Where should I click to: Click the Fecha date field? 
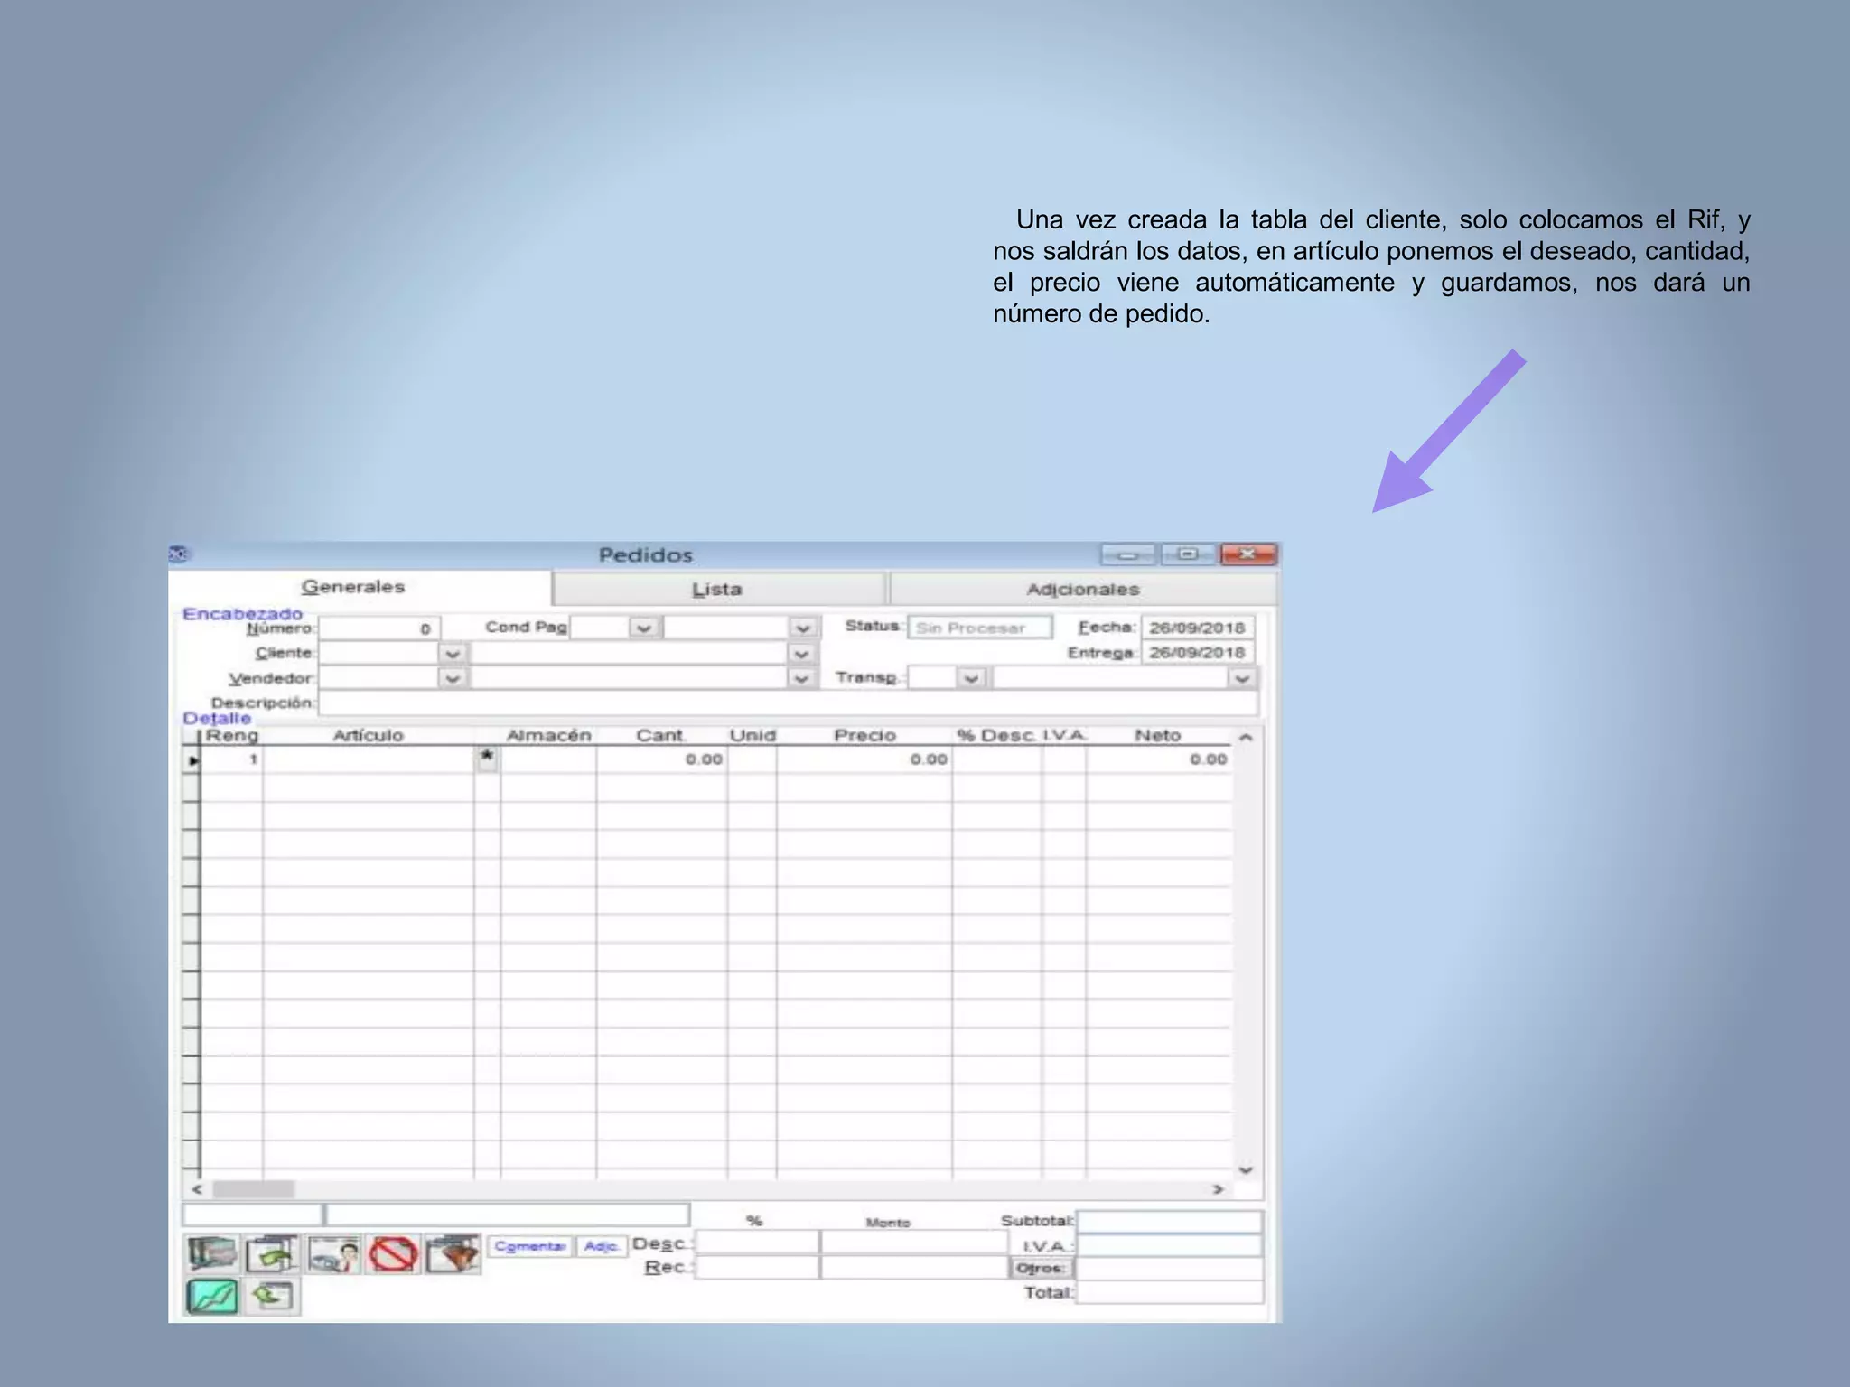tap(1197, 628)
